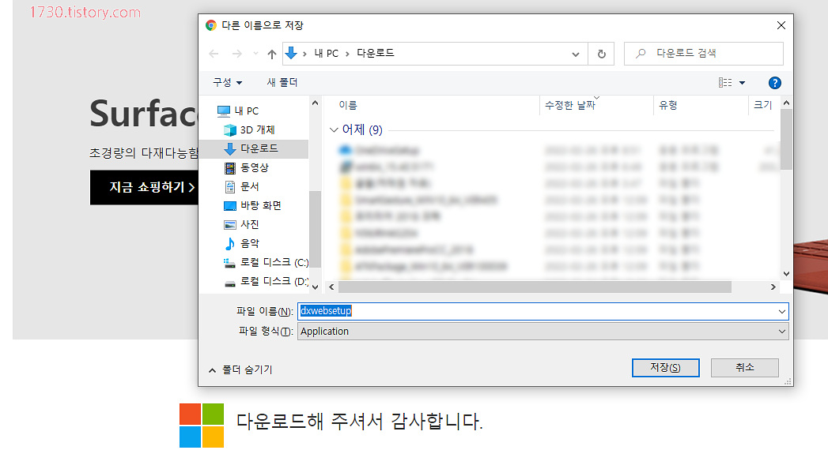The image size is (828, 465).
Task: Expand the address bar history dropdown
Action: tap(576, 54)
